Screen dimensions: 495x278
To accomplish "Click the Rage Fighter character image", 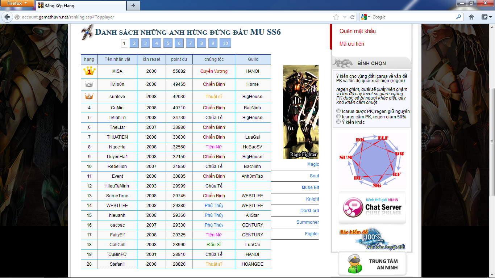I will [x=301, y=112].
